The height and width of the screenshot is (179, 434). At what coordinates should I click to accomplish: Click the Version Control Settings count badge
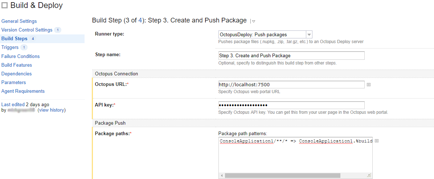coord(58,30)
